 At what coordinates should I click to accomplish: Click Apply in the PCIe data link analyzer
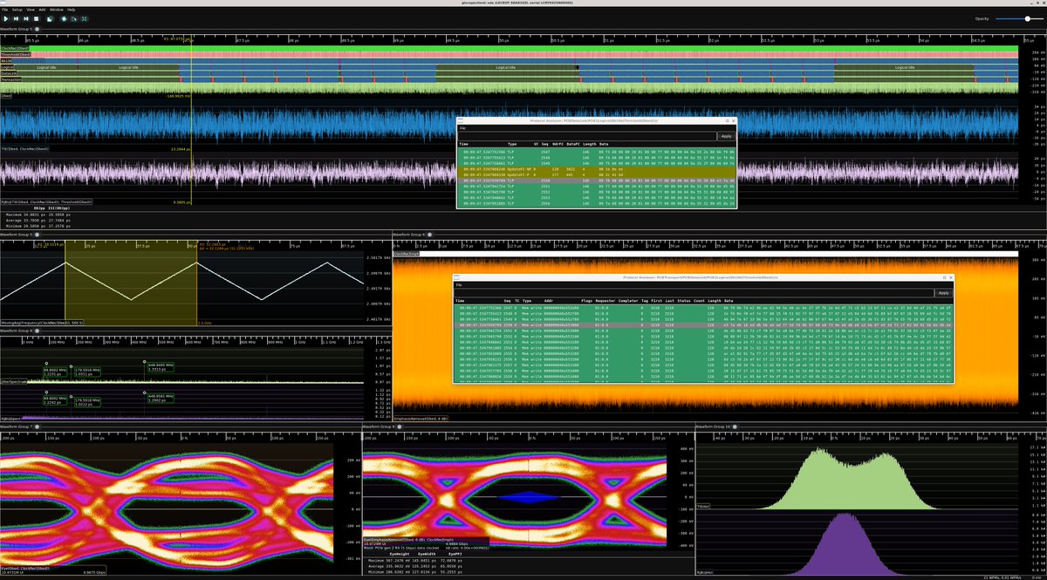726,136
